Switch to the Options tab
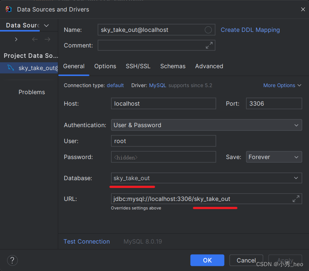 click(x=105, y=66)
